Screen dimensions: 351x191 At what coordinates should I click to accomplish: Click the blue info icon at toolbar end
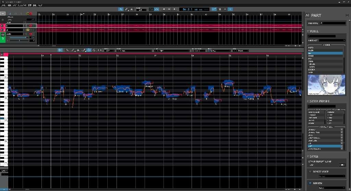[230, 9]
